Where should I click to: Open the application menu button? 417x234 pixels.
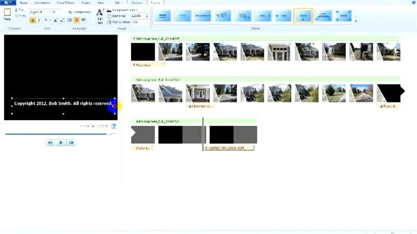(8, 3)
